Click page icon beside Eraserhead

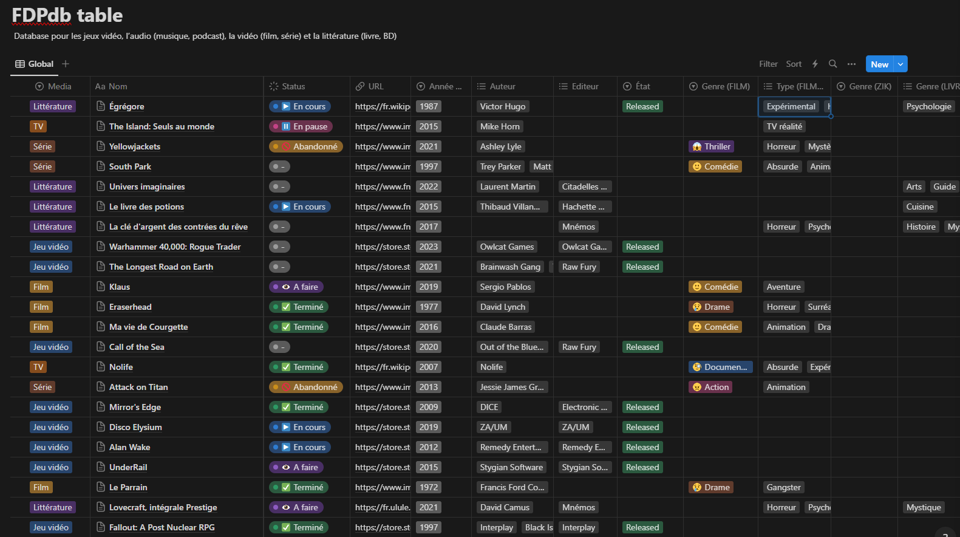(101, 307)
